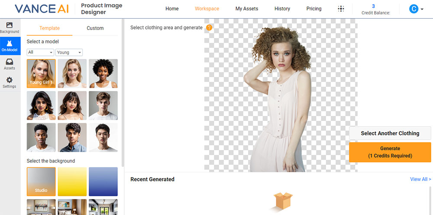
Task: Open the Workspace nav item
Action: (207, 9)
